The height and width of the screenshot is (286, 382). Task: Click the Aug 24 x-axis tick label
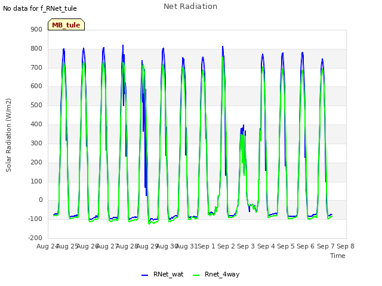pyautogui.click(x=47, y=246)
